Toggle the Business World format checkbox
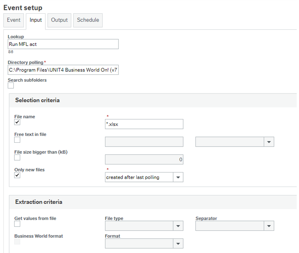Screen dimensions: 299x253 click(17, 242)
